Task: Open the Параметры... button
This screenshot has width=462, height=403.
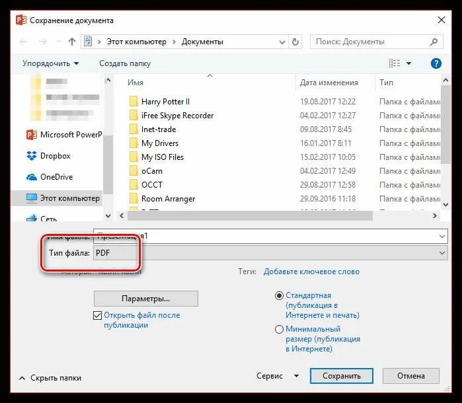Action: click(x=146, y=299)
